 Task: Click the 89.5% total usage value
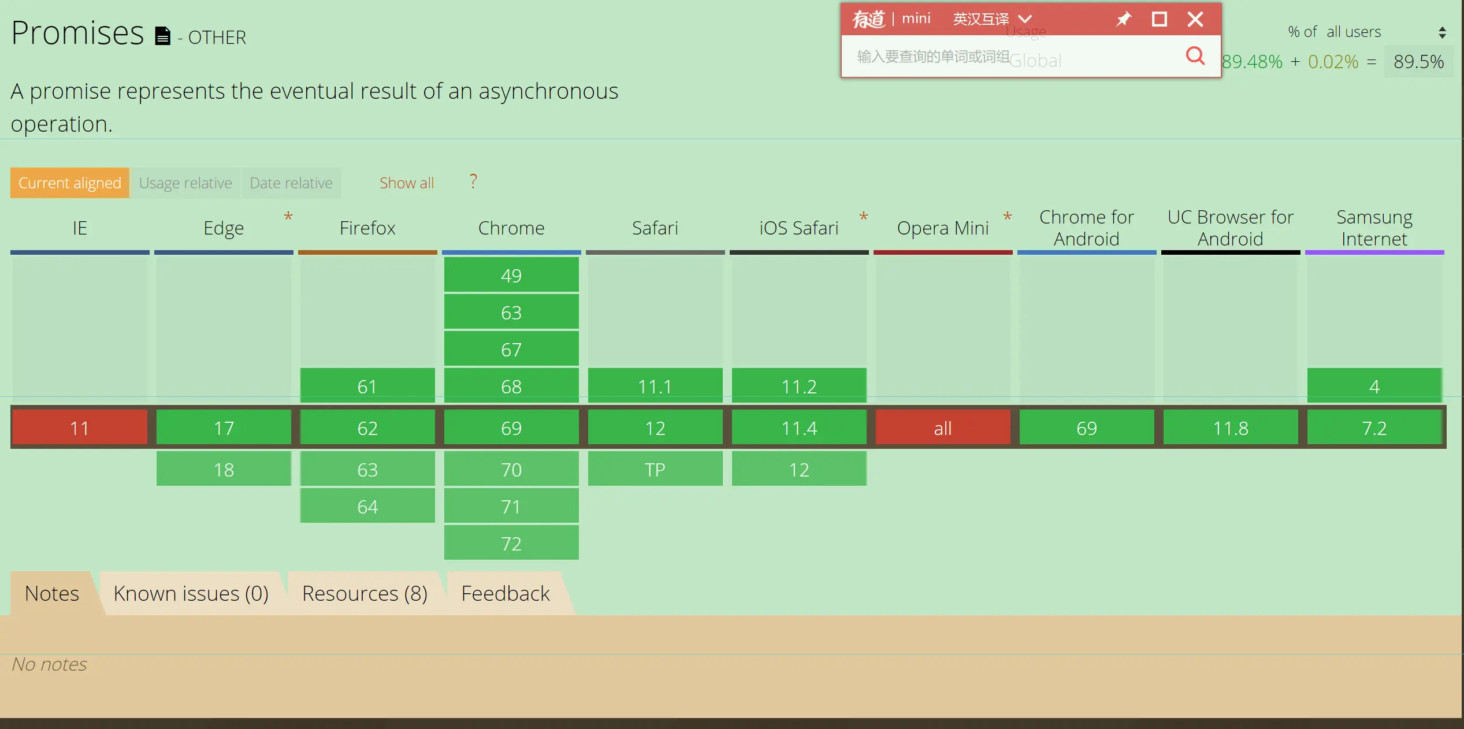[x=1418, y=61]
